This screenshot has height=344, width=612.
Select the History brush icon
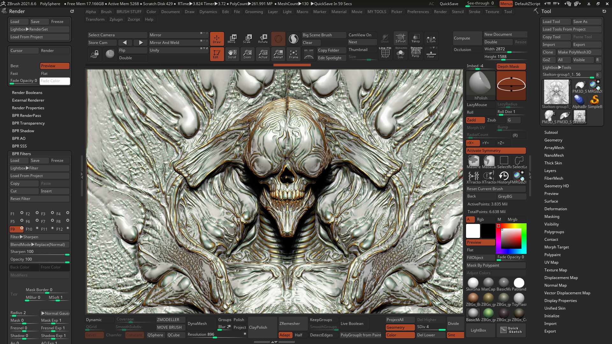point(504,177)
